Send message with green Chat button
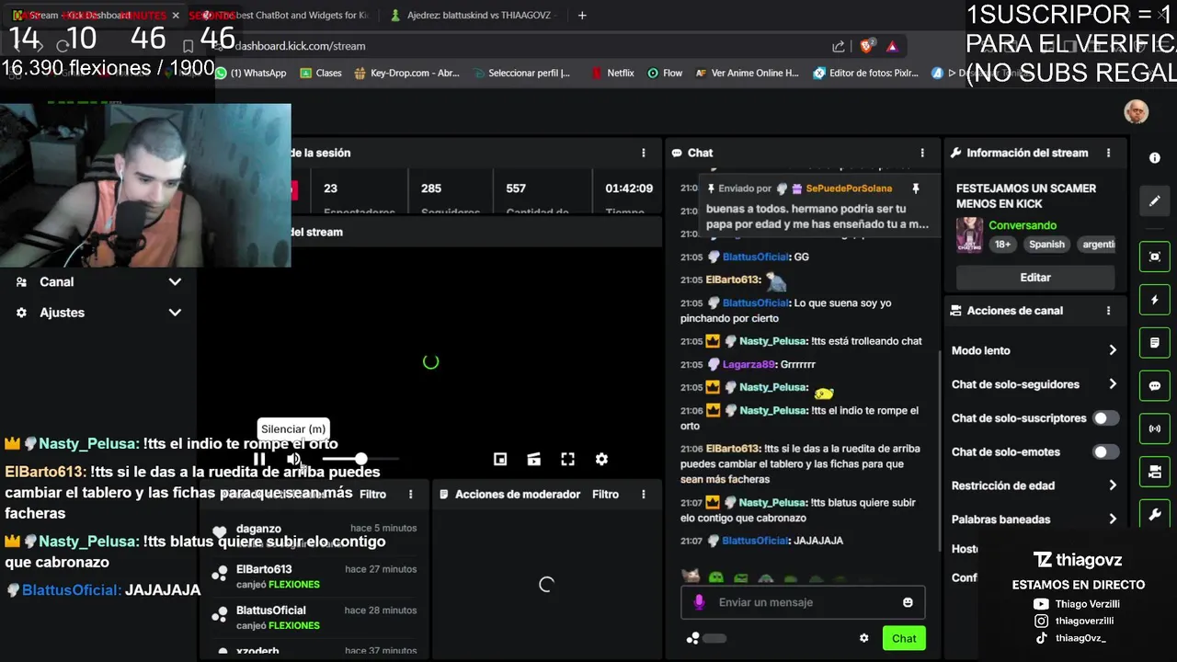The image size is (1177, 662). click(903, 638)
